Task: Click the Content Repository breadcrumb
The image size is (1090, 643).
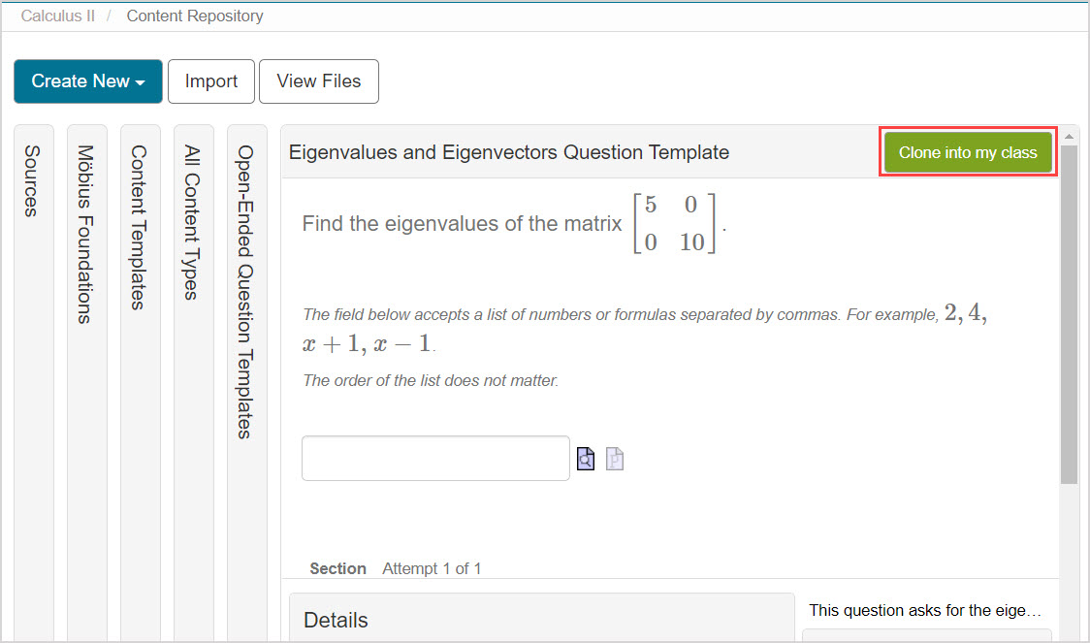Action: click(x=195, y=16)
